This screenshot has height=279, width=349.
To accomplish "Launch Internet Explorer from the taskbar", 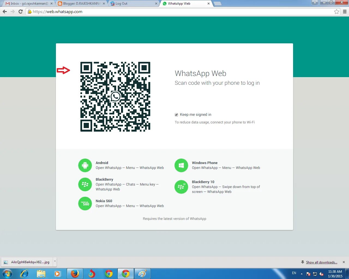I will pos(24,274).
